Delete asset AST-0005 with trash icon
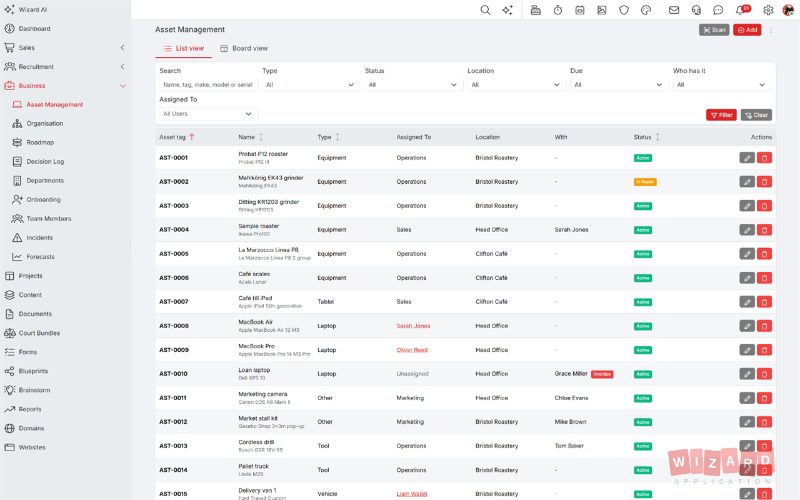The image size is (800, 500). click(764, 254)
